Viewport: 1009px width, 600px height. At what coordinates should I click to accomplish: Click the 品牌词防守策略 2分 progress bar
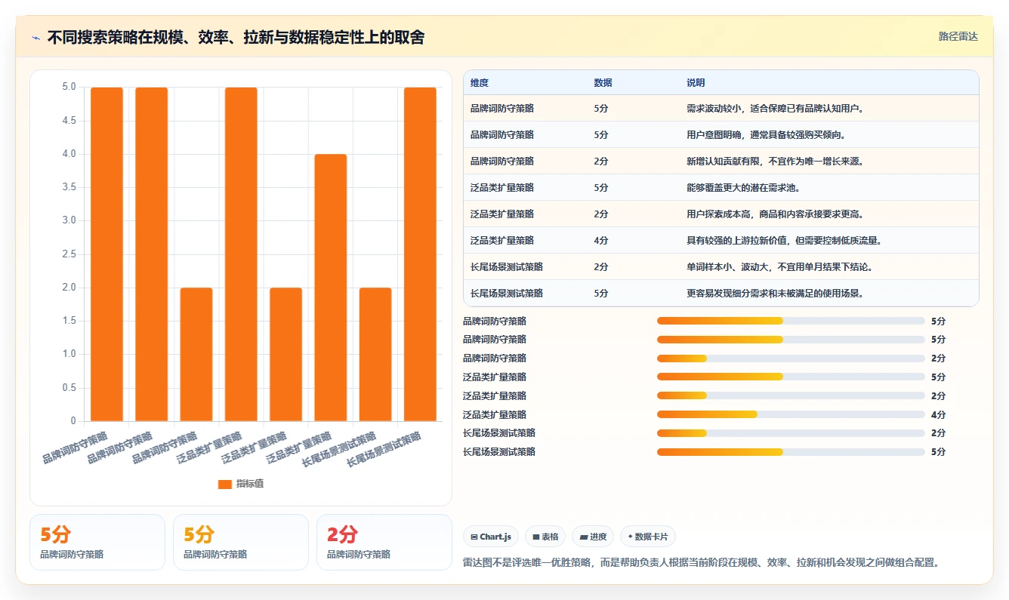click(791, 358)
